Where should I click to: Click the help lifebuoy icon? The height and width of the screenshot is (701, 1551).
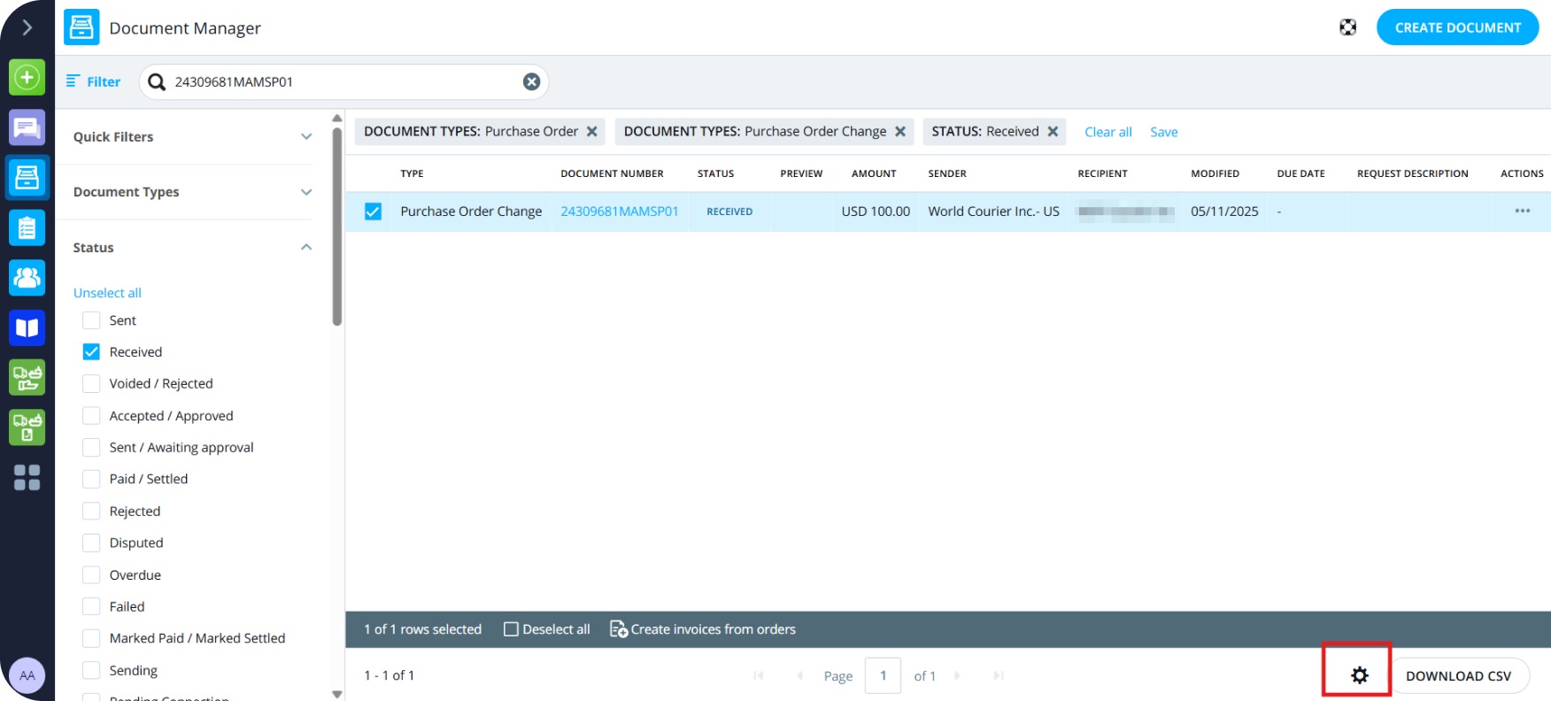1347,27
